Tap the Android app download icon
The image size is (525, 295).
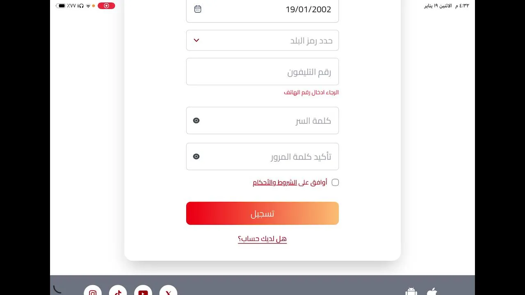[411, 291]
